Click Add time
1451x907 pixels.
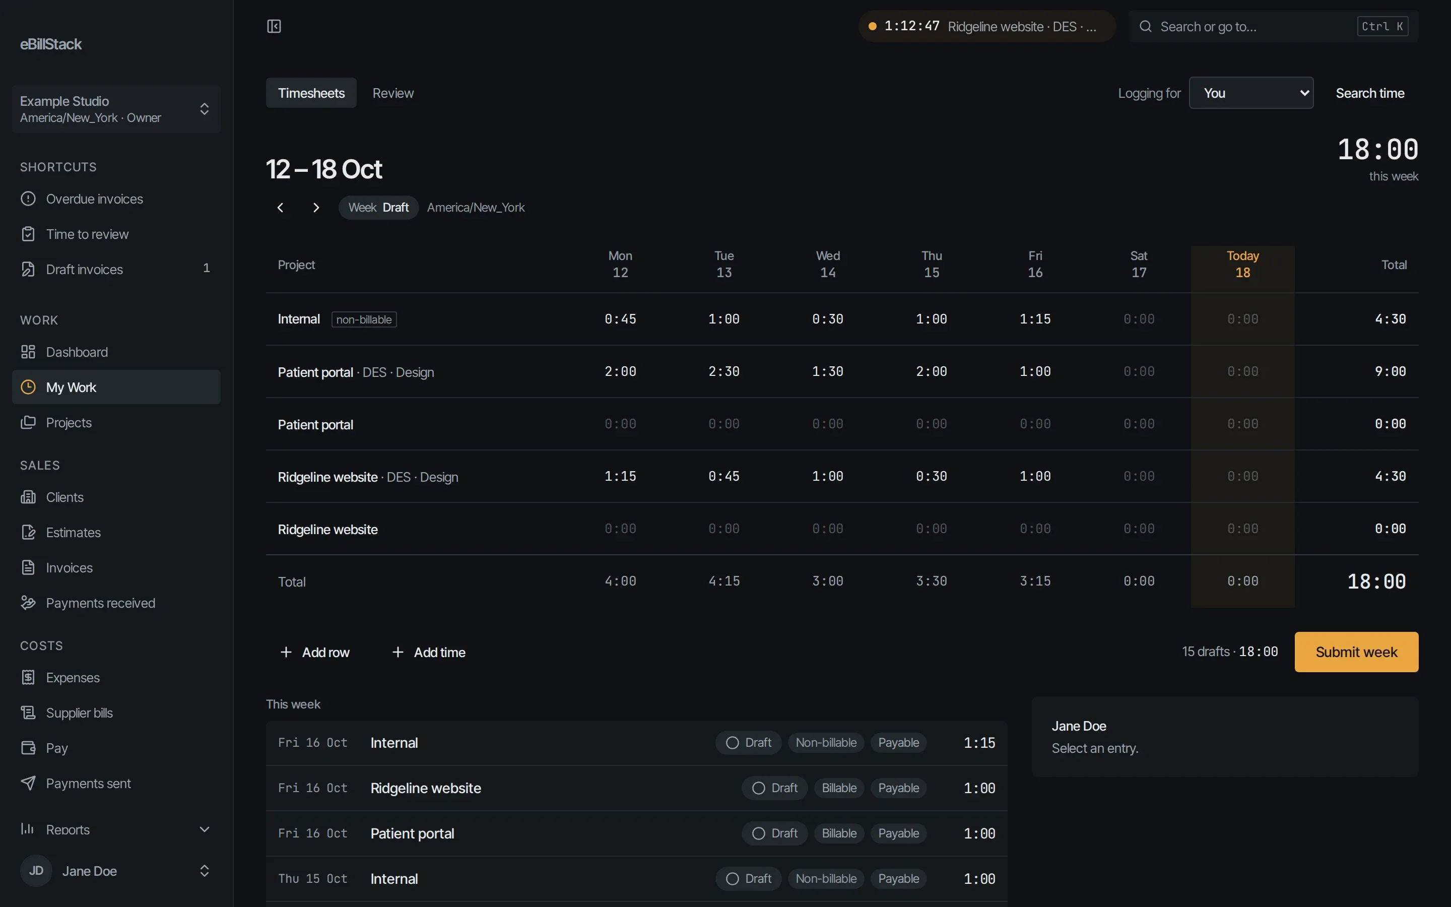[x=428, y=652]
